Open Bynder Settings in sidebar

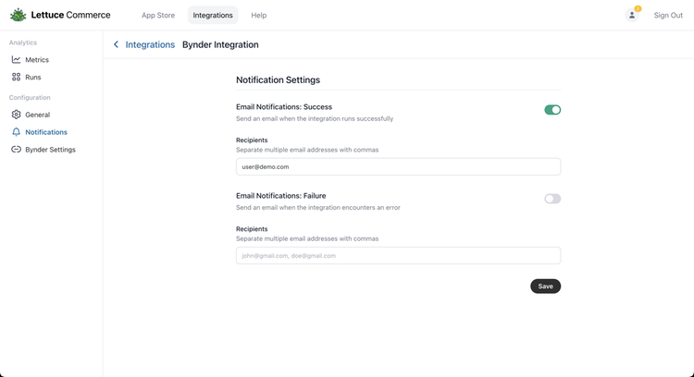coord(51,150)
